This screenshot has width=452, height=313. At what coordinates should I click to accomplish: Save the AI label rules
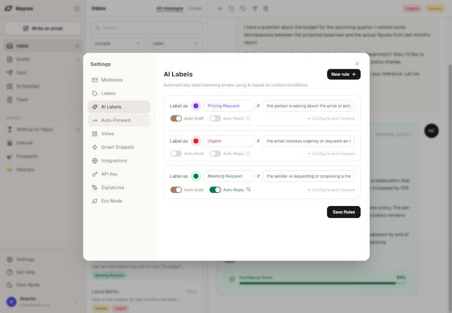pos(344,212)
